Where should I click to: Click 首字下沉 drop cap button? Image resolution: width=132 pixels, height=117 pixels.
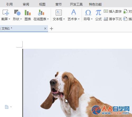pyautogui.click(x=113, y=19)
